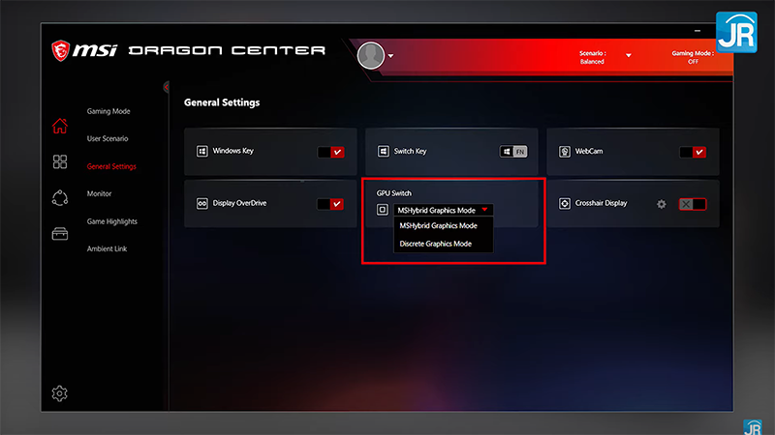This screenshot has width=775, height=435.
Task: Click the Windows Key tile icon
Action: 202,151
